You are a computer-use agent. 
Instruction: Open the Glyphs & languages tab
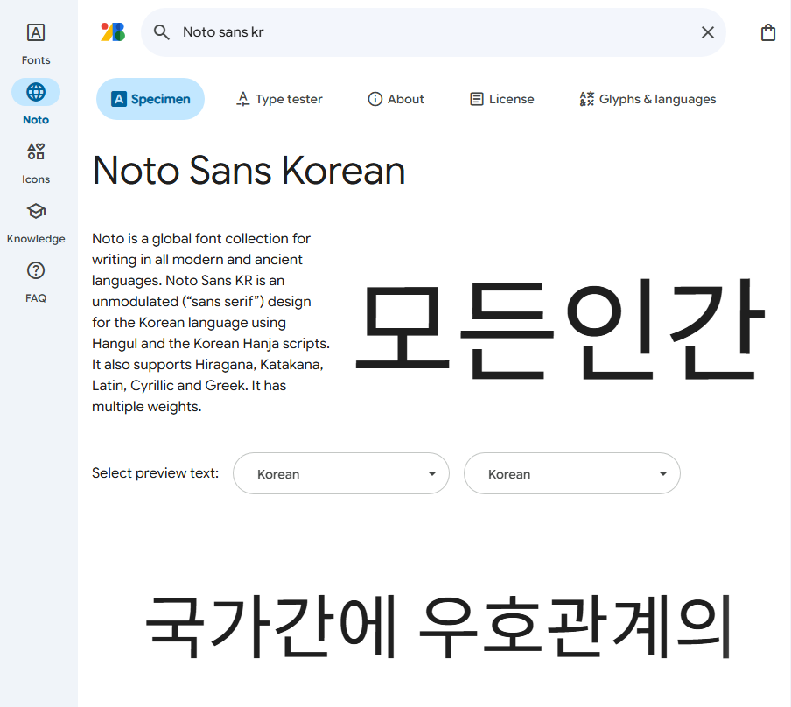pyautogui.click(x=647, y=99)
